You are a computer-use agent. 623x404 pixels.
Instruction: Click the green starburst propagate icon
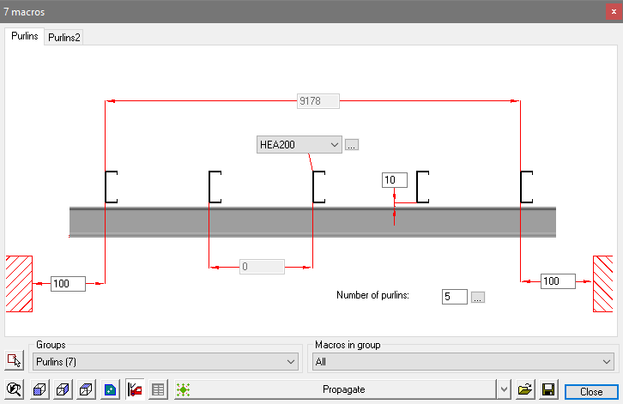[182, 389]
